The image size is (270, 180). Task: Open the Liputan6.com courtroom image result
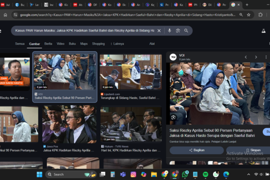[x=131, y=72]
